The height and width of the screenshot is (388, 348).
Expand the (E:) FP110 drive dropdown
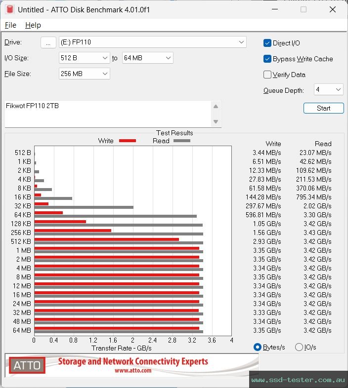[152, 42]
